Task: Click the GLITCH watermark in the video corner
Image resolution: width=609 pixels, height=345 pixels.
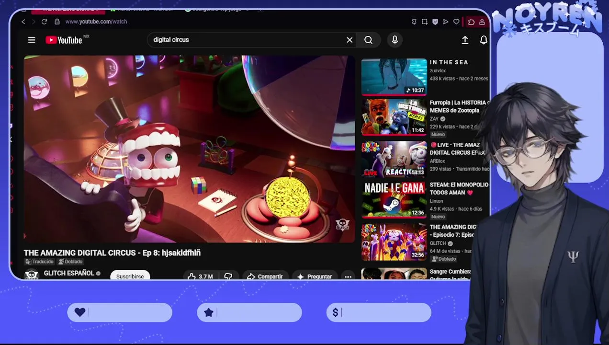Action: (342, 224)
